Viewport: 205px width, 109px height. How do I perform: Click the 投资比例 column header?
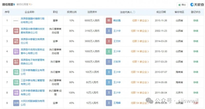click(72, 12)
